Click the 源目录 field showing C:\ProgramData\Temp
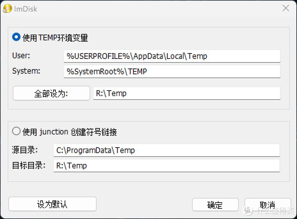The width and height of the screenshot is (297, 219). tap(167, 150)
